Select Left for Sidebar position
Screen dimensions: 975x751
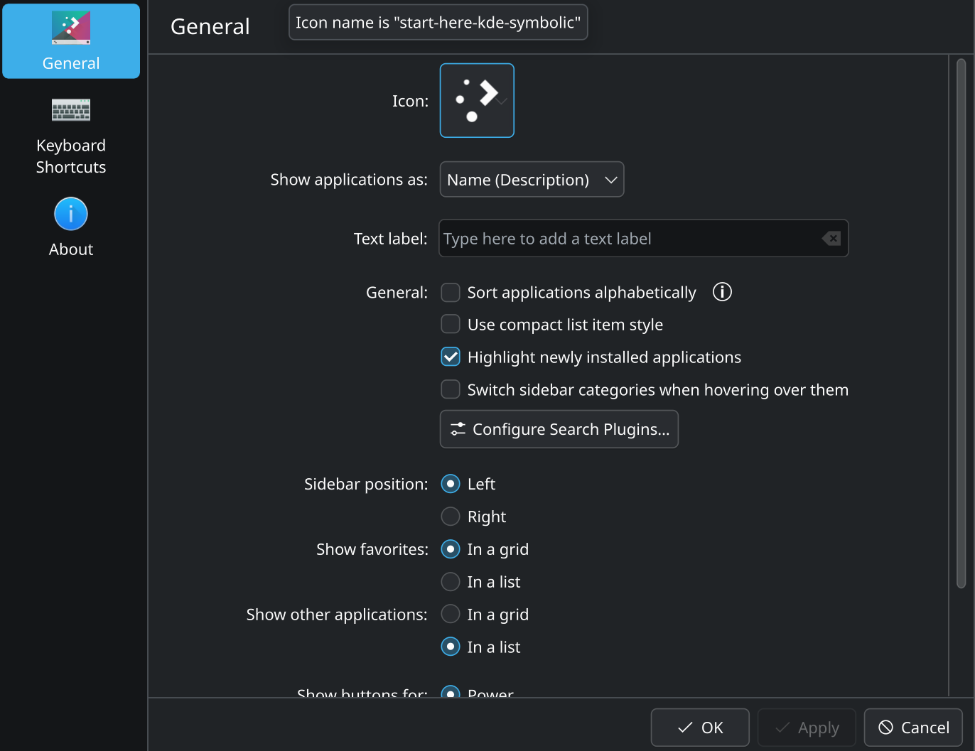point(451,484)
